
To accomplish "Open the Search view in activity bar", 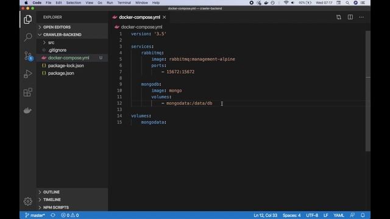I will [x=28, y=38].
